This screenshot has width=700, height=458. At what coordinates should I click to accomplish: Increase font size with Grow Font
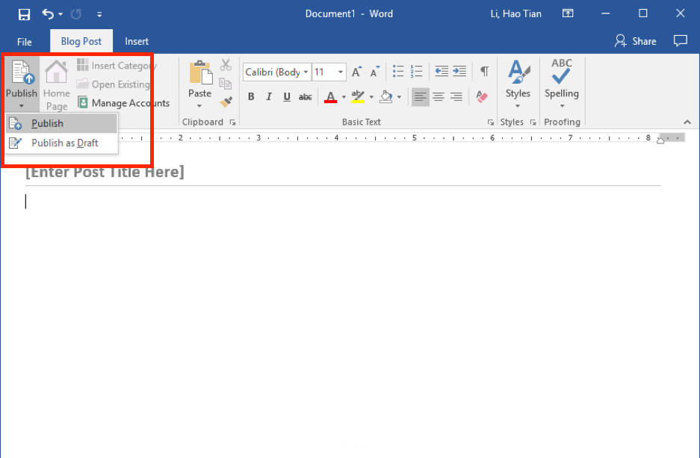tap(356, 72)
